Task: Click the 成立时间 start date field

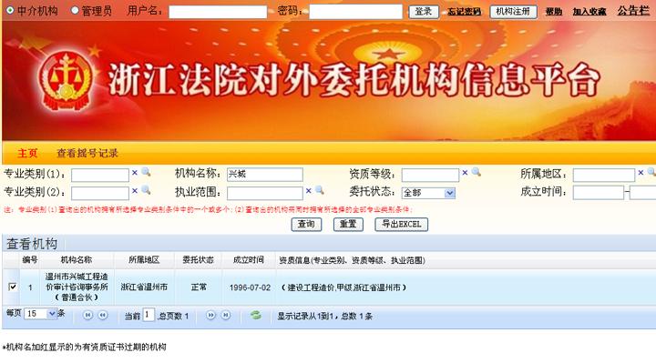Action: click(599, 193)
